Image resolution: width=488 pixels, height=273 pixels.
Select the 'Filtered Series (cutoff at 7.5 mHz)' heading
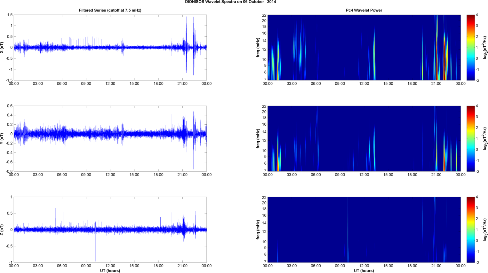tap(110, 10)
